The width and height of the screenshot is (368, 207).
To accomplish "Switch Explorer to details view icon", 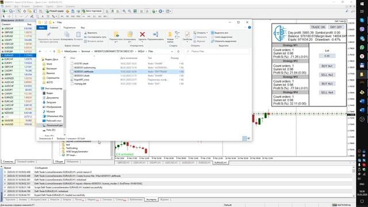I will click(244, 139).
